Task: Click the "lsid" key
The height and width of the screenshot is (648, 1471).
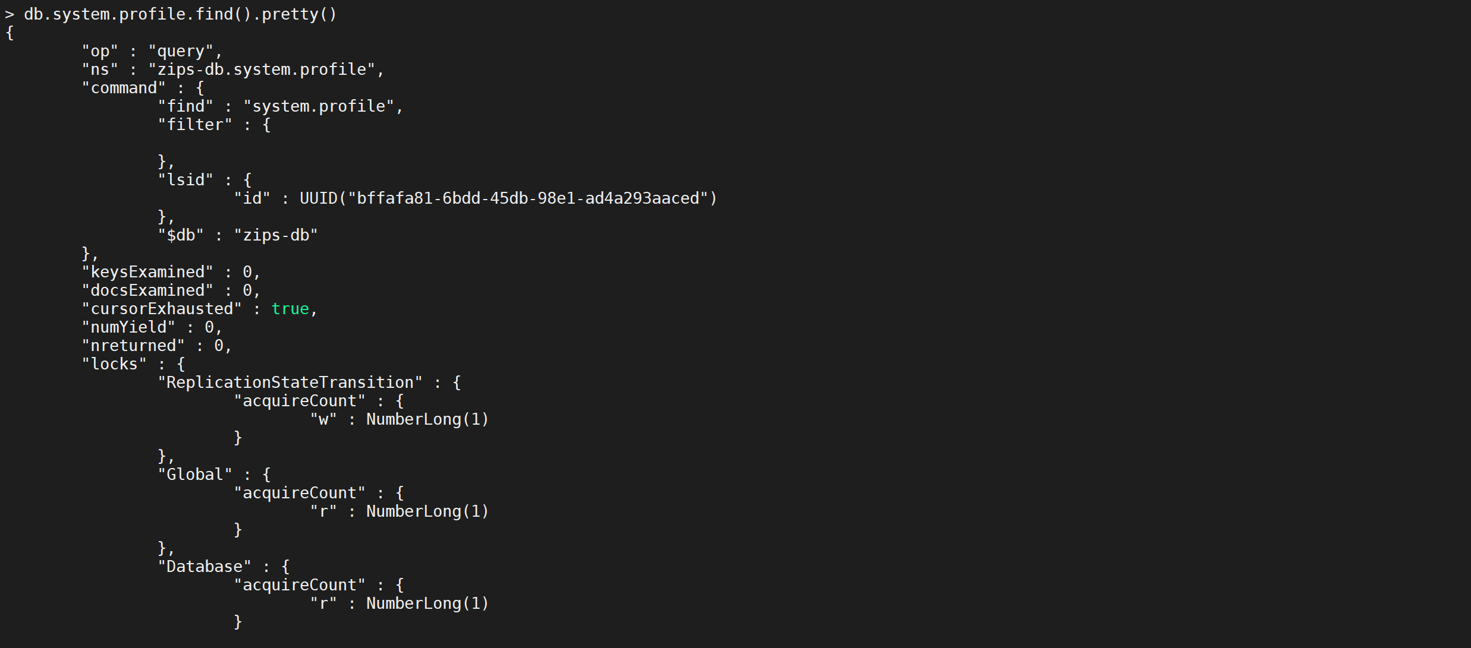Action: click(x=186, y=181)
